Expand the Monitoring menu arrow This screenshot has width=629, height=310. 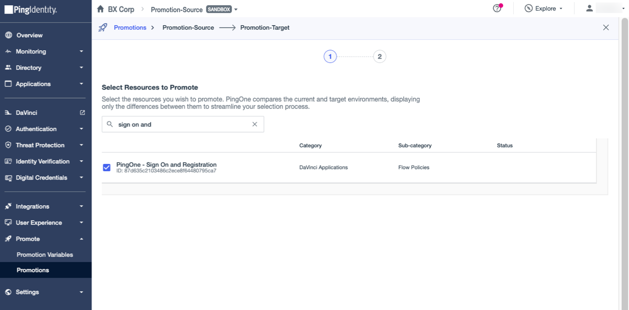click(81, 51)
